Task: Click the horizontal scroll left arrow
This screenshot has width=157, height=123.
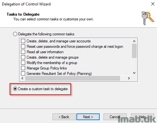Action: pos(22,78)
